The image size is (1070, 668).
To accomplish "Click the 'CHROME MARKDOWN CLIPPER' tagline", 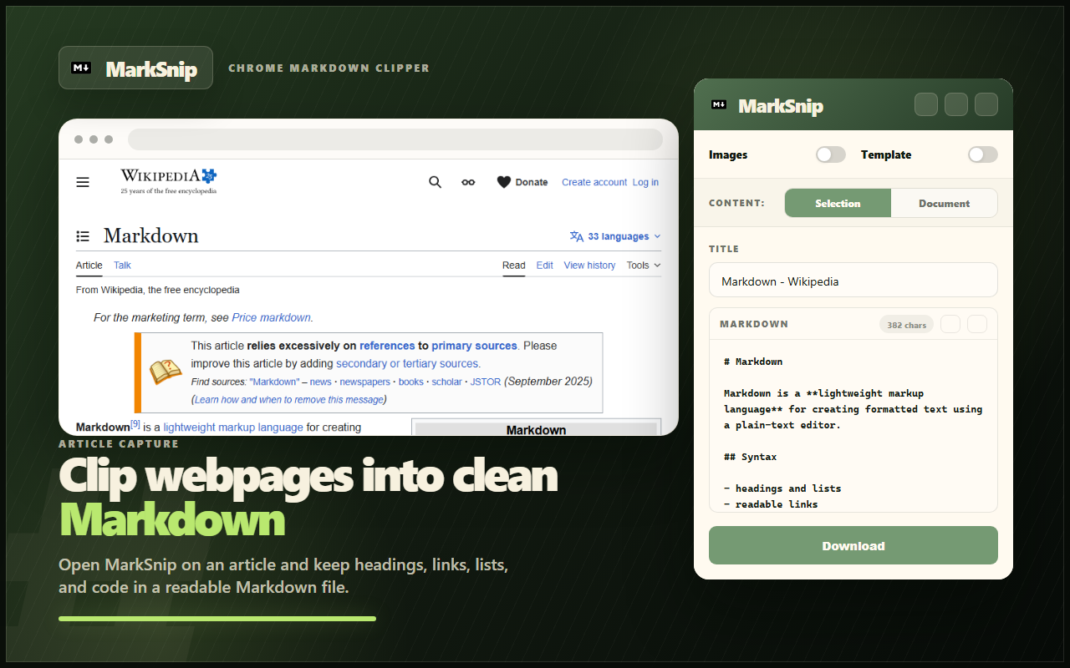I will coord(329,68).
